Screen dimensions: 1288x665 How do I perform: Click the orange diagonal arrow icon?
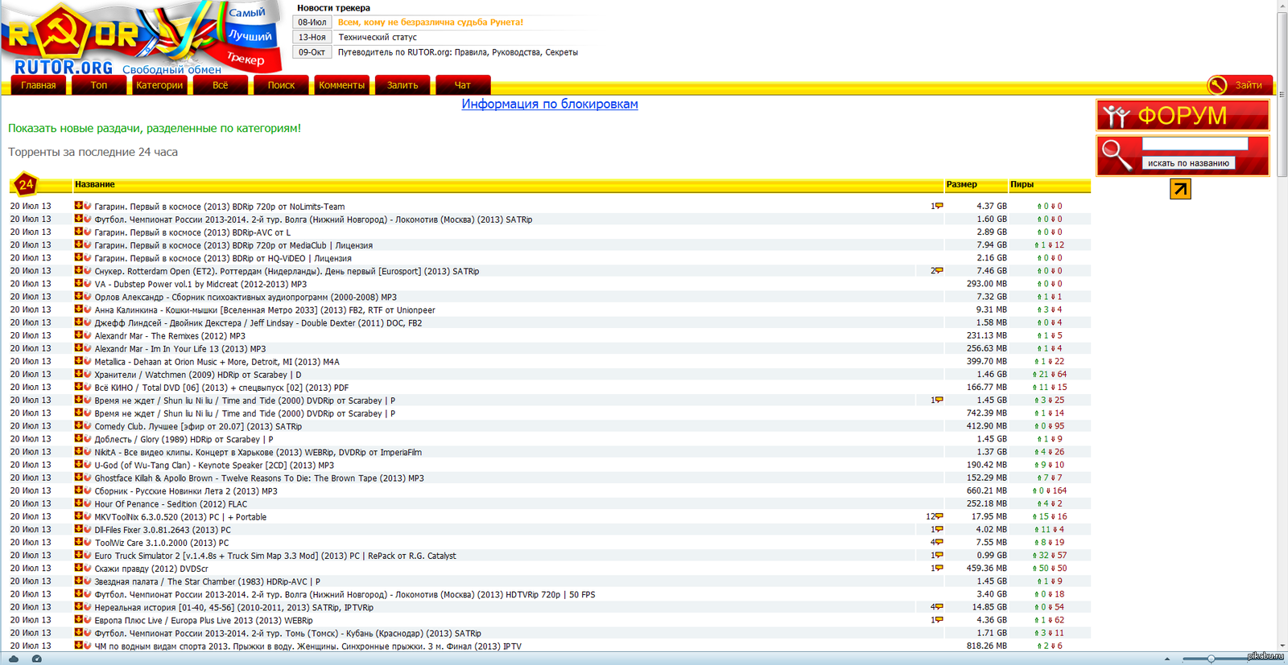coord(1180,188)
